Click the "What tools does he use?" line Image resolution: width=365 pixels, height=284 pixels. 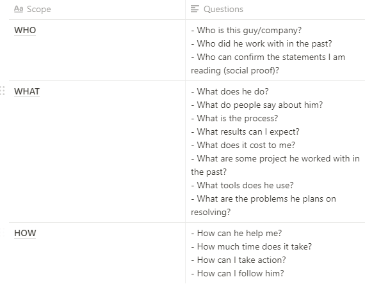tap(242, 185)
